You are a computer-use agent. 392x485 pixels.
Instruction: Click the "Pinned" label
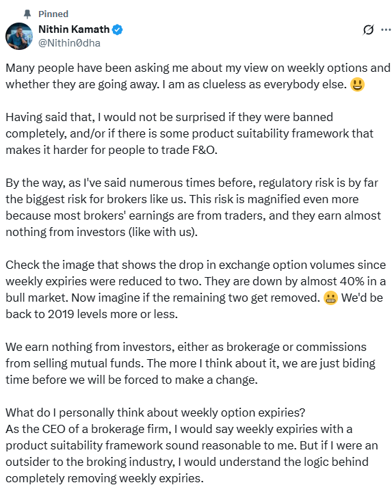(53, 14)
